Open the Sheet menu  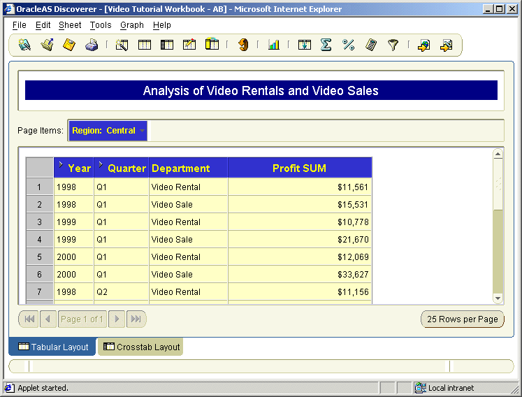(70, 25)
